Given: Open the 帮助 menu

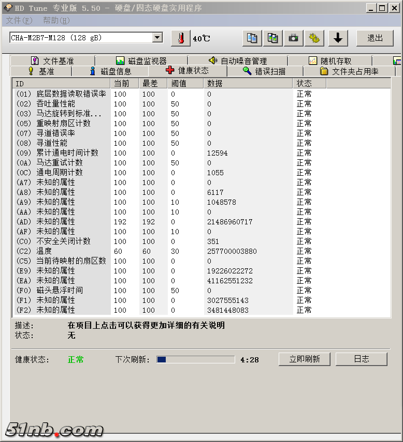Looking at the screenshot, I should click(56, 21).
